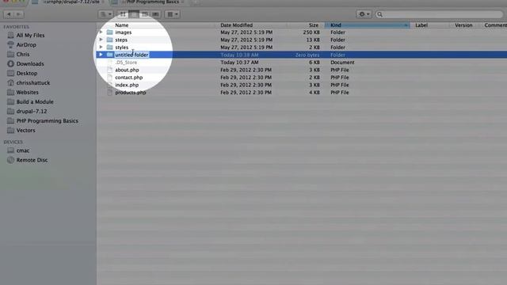
Task: Go back with the back arrow
Action: click(9, 14)
